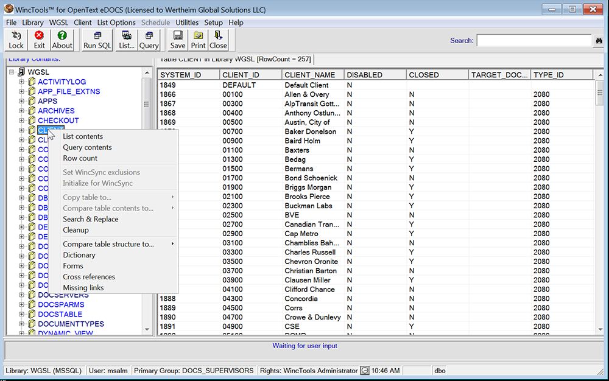Viewport: 609px width, 381px height.
Task: Click the WGSL library server icon
Action: click(21, 72)
